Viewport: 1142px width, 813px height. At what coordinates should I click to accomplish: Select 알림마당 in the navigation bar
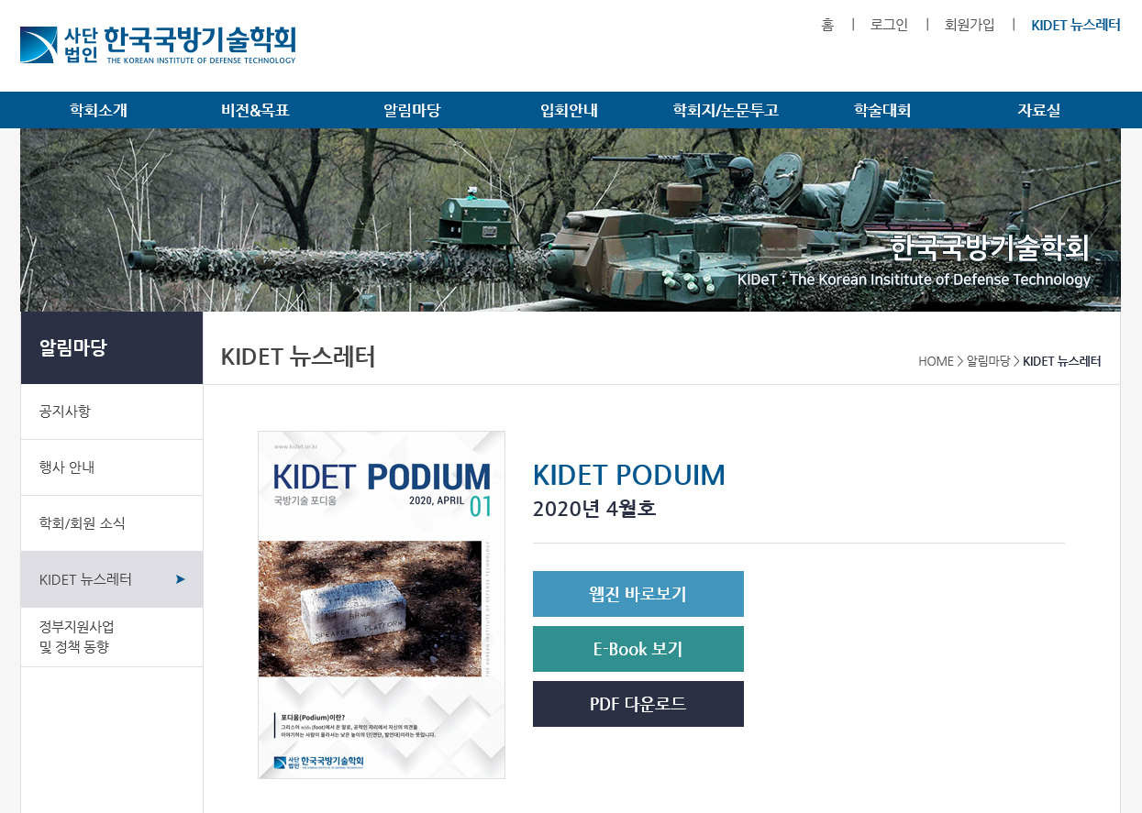coord(412,110)
